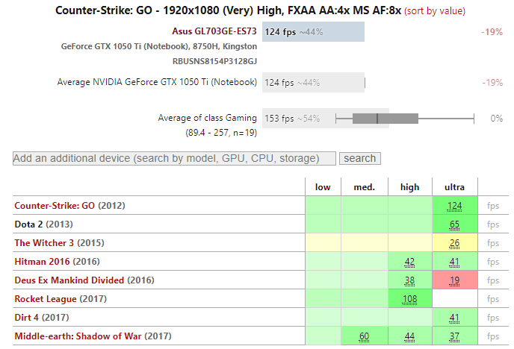Click The Witcher 3 ultra value 26
Viewport: 514px width, 349px height.
(x=455, y=243)
